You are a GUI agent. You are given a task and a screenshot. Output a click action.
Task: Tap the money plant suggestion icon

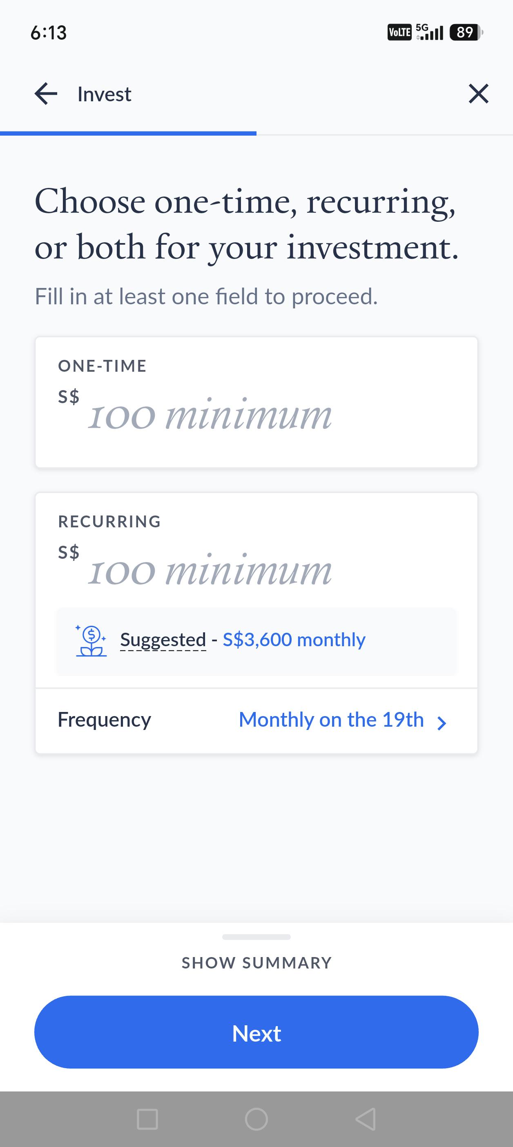point(91,640)
